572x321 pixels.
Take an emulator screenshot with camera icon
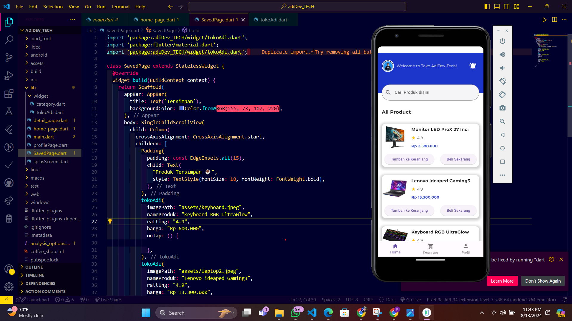click(x=503, y=108)
